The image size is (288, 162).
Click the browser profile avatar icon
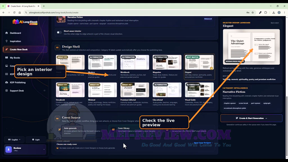[279, 12]
